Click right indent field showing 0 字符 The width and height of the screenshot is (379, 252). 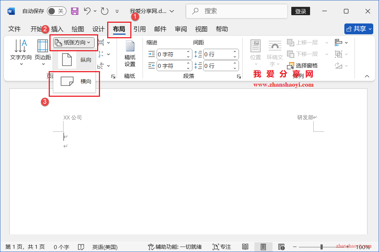pyautogui.click(x=171, y=66)
